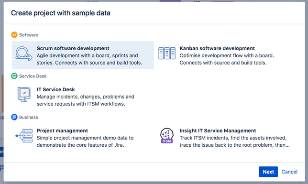This screenshot has width=308, height=184.
Task: Choose Insight IT Service Management title
Action: point(218,131)
